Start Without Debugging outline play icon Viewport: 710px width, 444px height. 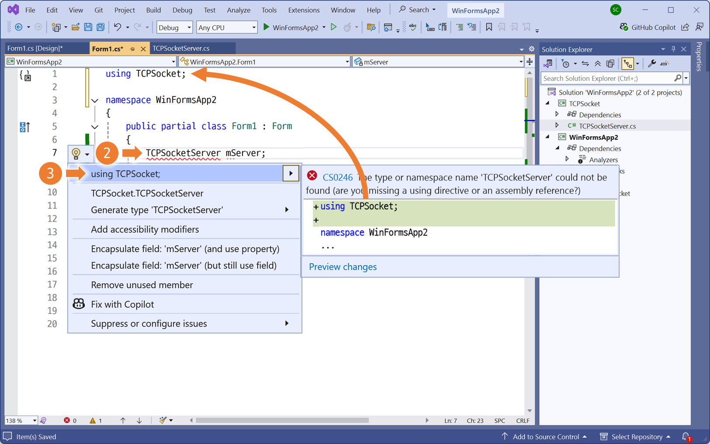tap(334, 27)
